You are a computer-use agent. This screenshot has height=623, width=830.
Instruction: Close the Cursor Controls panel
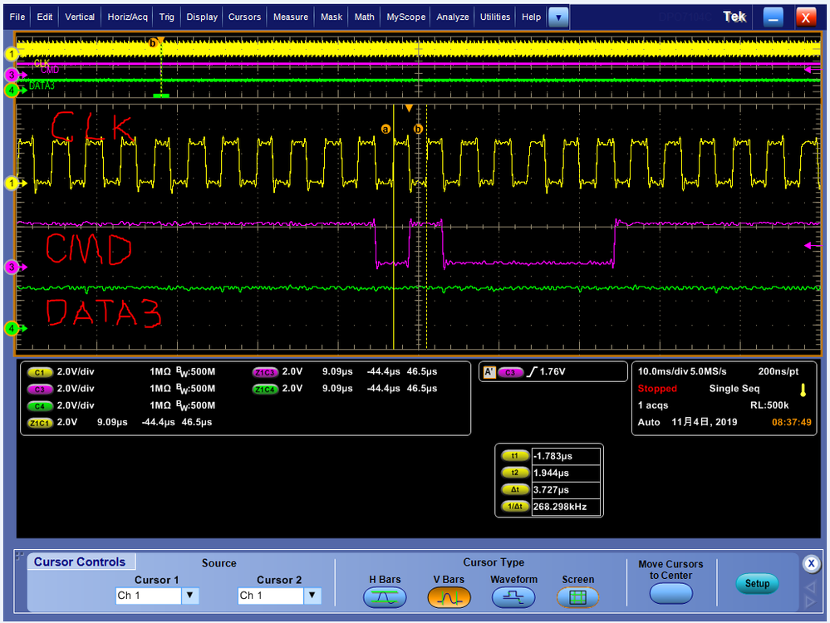coord(811,564)
